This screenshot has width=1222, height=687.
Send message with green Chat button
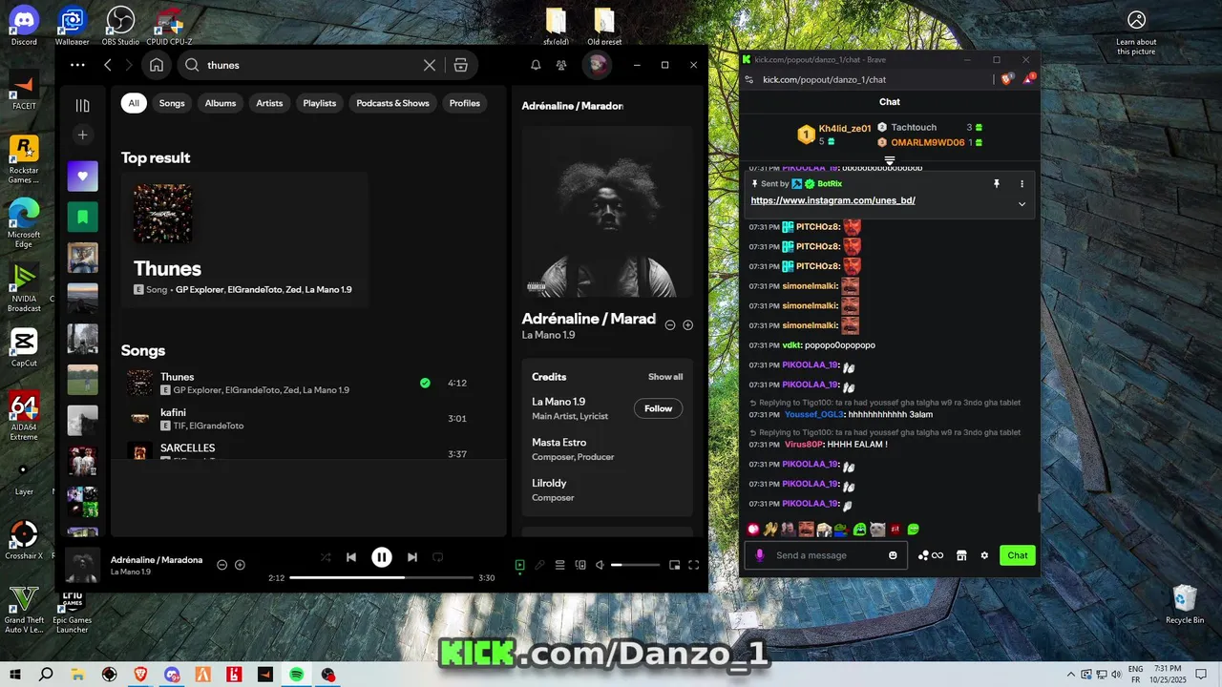click(x=1018, y=555)
